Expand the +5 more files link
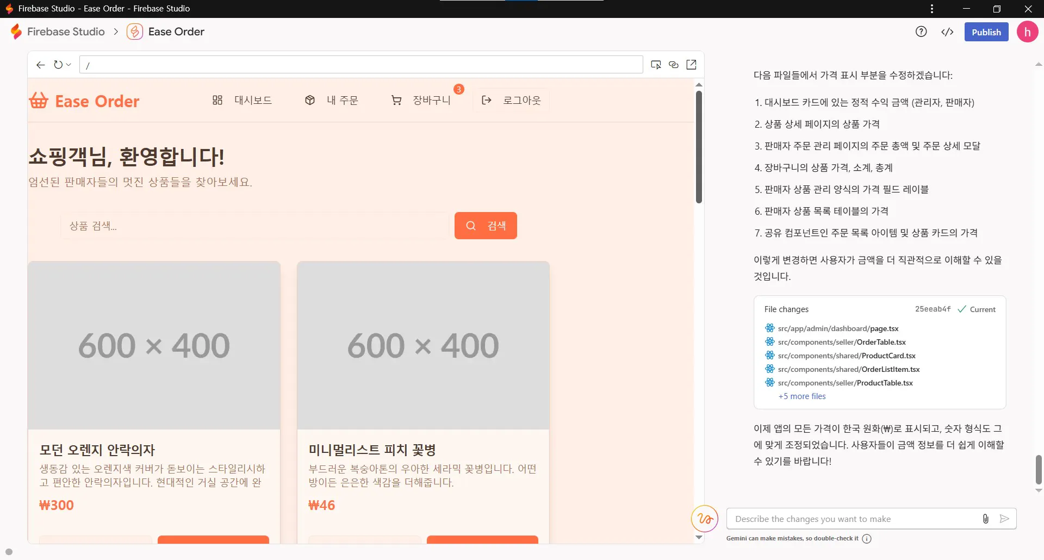Viewport: 1044px width, 560px height. (x=802, y=396)
